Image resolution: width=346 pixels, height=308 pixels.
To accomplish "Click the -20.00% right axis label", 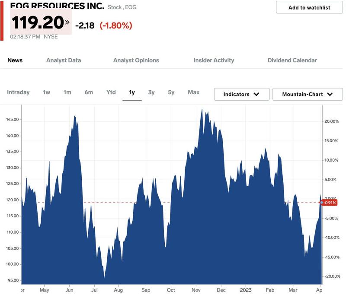I will pos(332,276).
